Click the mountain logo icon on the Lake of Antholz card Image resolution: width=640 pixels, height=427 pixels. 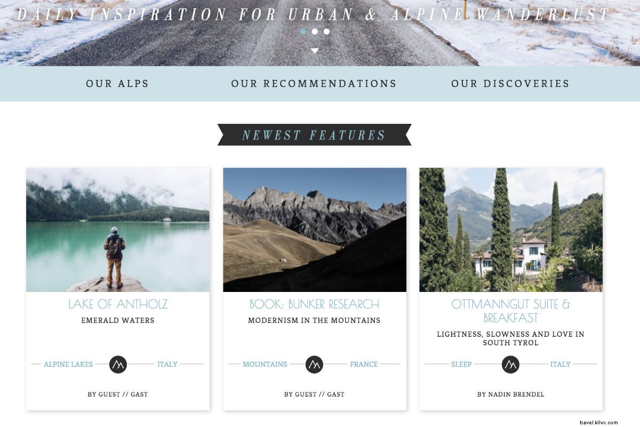click(x=118, y=364)
